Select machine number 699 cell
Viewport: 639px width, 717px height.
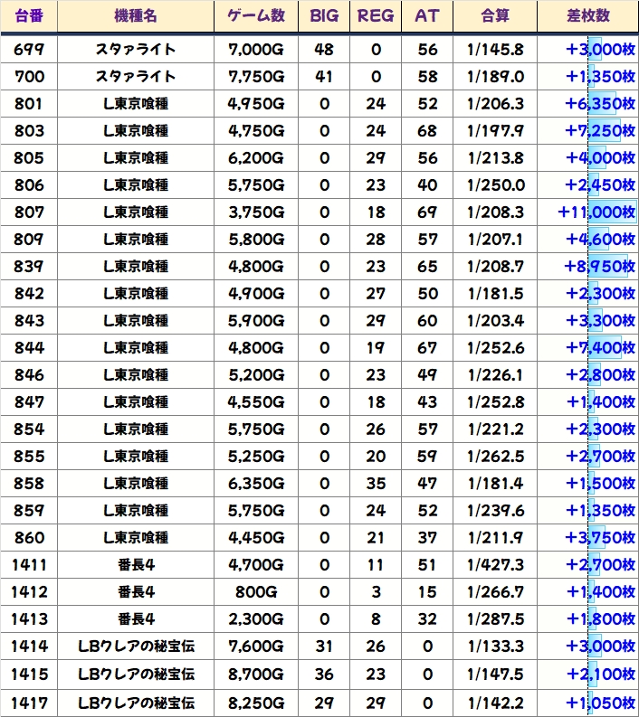click(29, 50)
